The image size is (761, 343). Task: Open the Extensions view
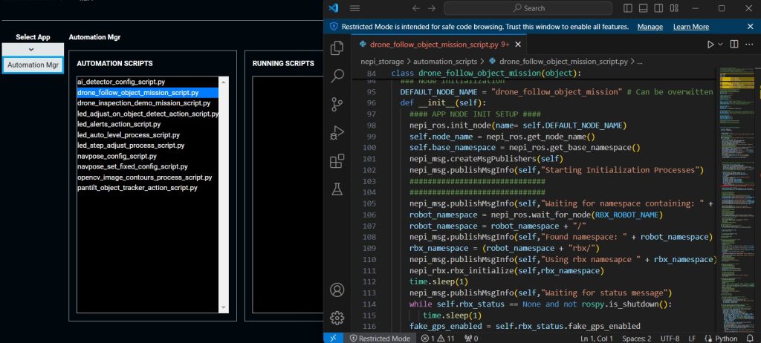point(337,160)
